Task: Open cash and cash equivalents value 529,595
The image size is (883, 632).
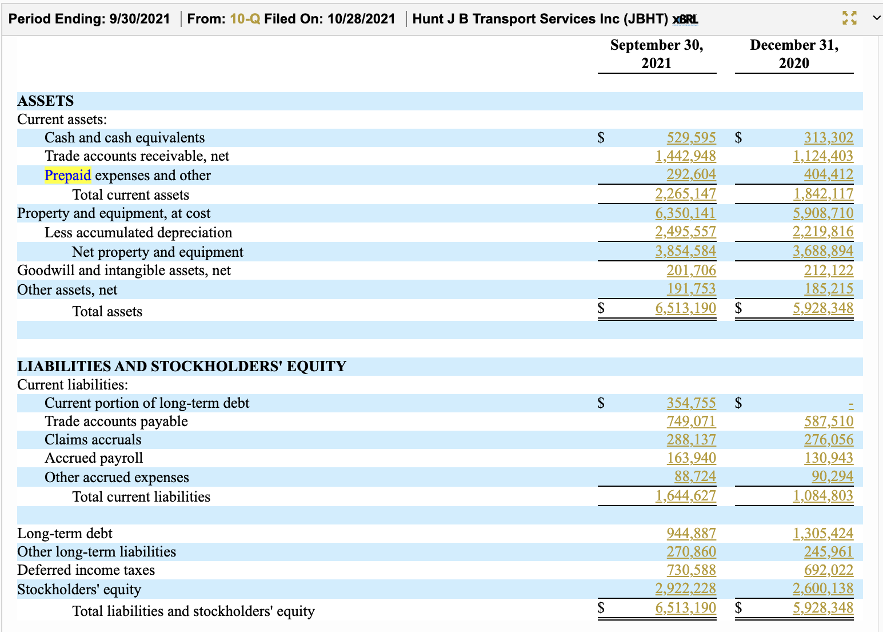Action: click(x=691, y=137)
